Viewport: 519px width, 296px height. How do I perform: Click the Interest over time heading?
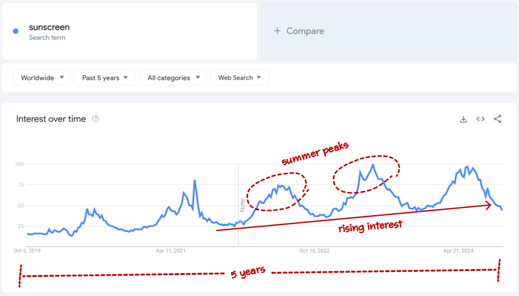click(x=51, y=119)
